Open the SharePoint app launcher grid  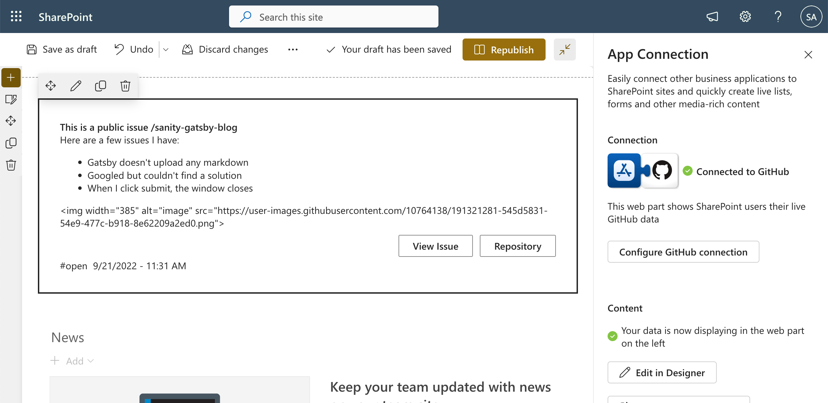point(16,17)
